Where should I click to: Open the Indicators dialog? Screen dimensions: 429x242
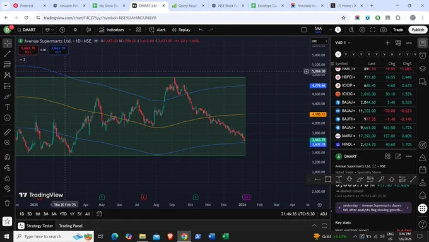pos(112,30)
